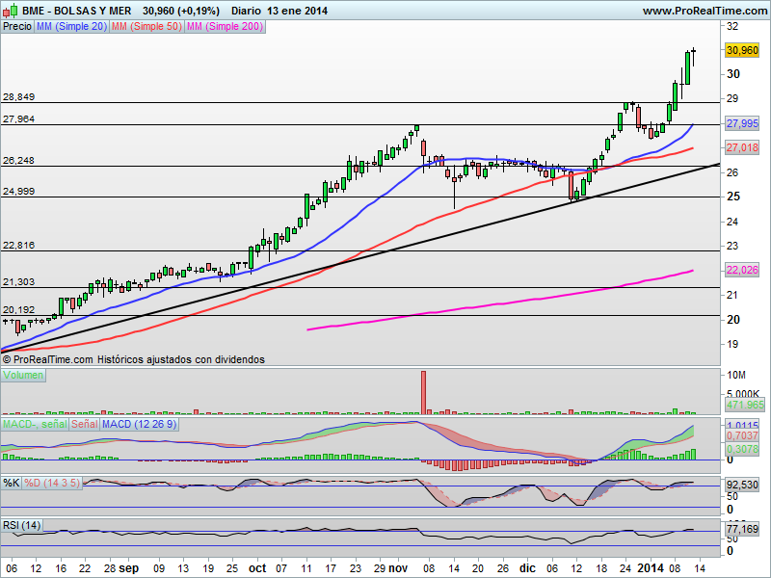Click the %K stochastic label
The height and width of the screenshot is (578, 771).
pos(11,483)
